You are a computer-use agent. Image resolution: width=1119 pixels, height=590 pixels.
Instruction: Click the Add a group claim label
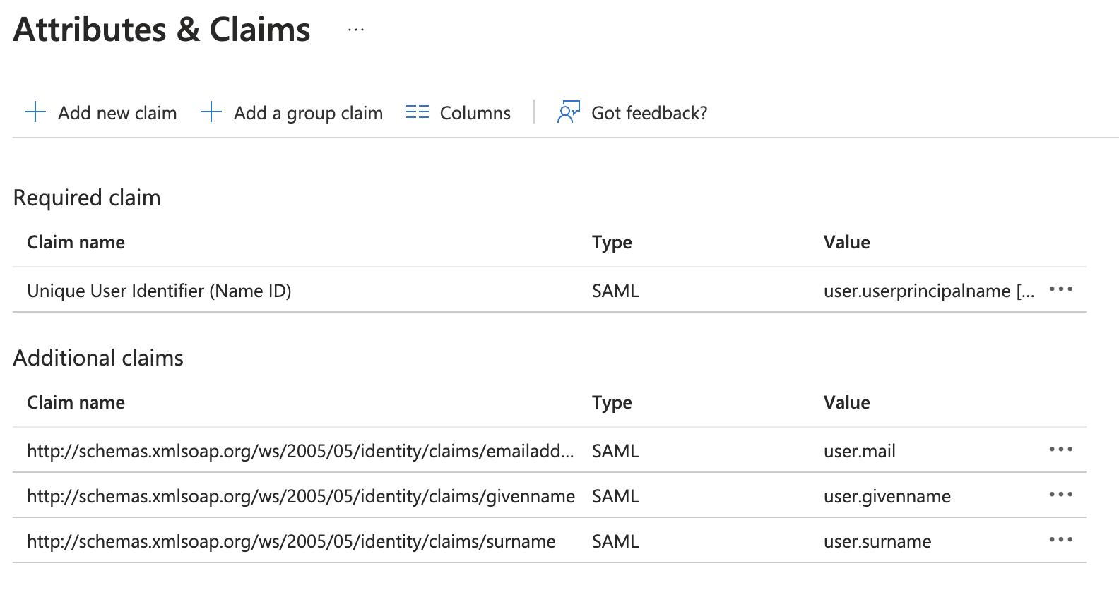point(309,114)
